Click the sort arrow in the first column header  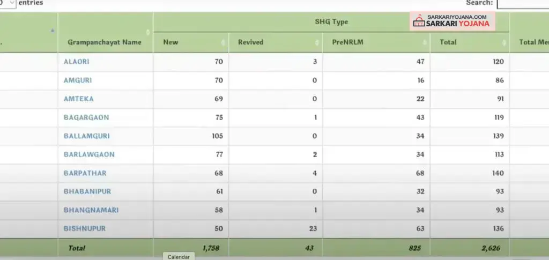point(53,31)
